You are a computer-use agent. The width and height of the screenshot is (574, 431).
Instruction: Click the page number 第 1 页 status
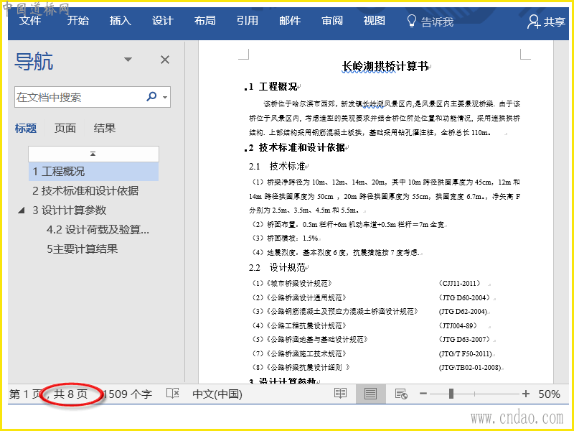(24, 394)
